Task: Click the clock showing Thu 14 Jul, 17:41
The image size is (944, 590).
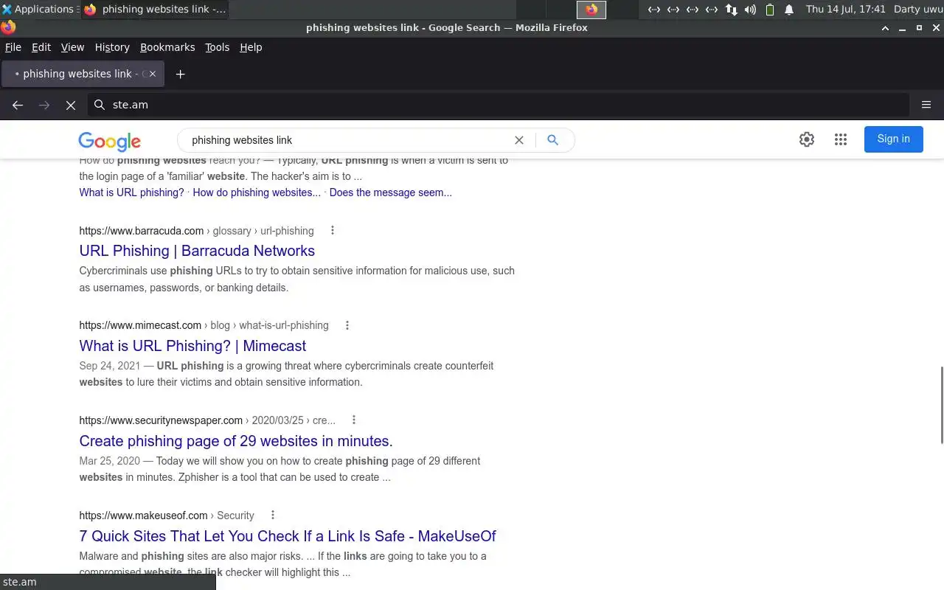Action: [x=845, y=10]
